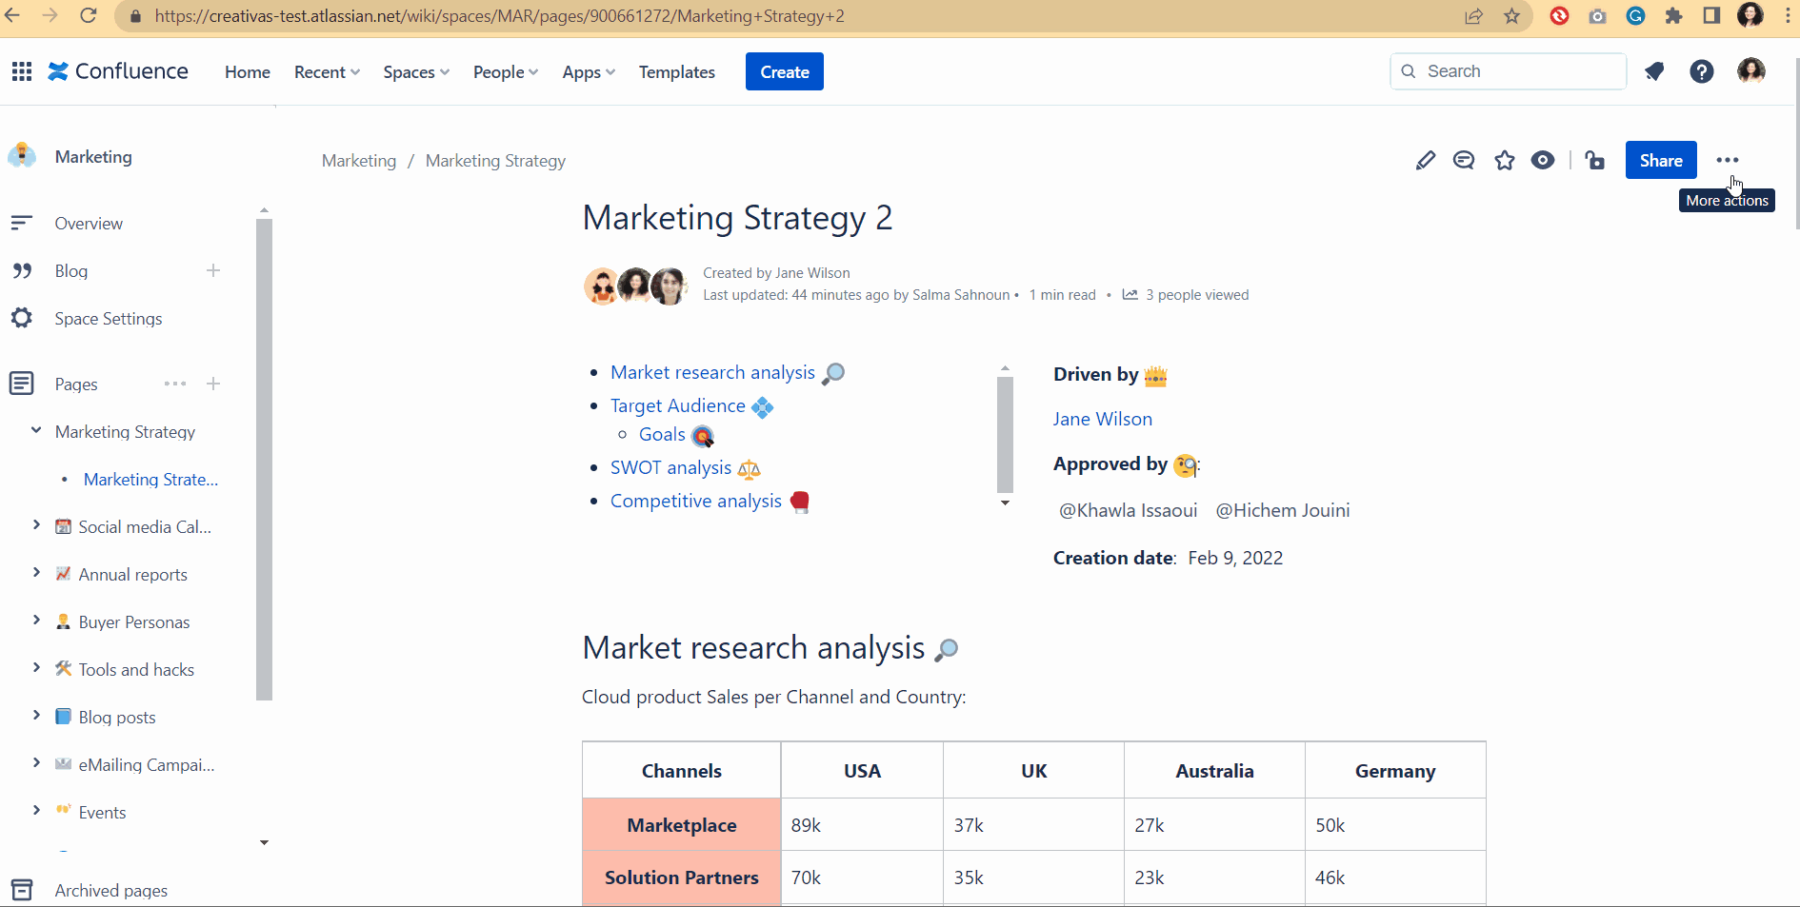Screen dimensions: 1800x907
Task: Follow the SWOT analysis link
Action: pyautogui.click(x=670, y=468)
